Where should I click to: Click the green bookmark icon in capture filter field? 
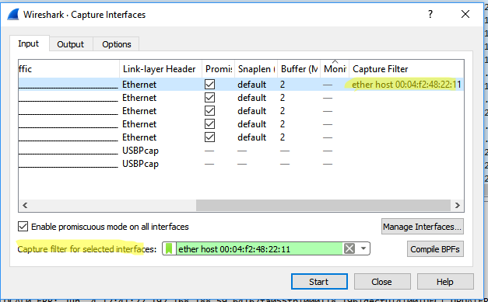(x=169, y=248)
